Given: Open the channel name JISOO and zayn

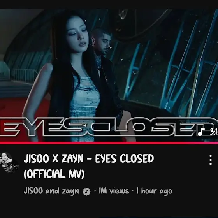Looking at the screenshot, I should click(x=51, y=191).
